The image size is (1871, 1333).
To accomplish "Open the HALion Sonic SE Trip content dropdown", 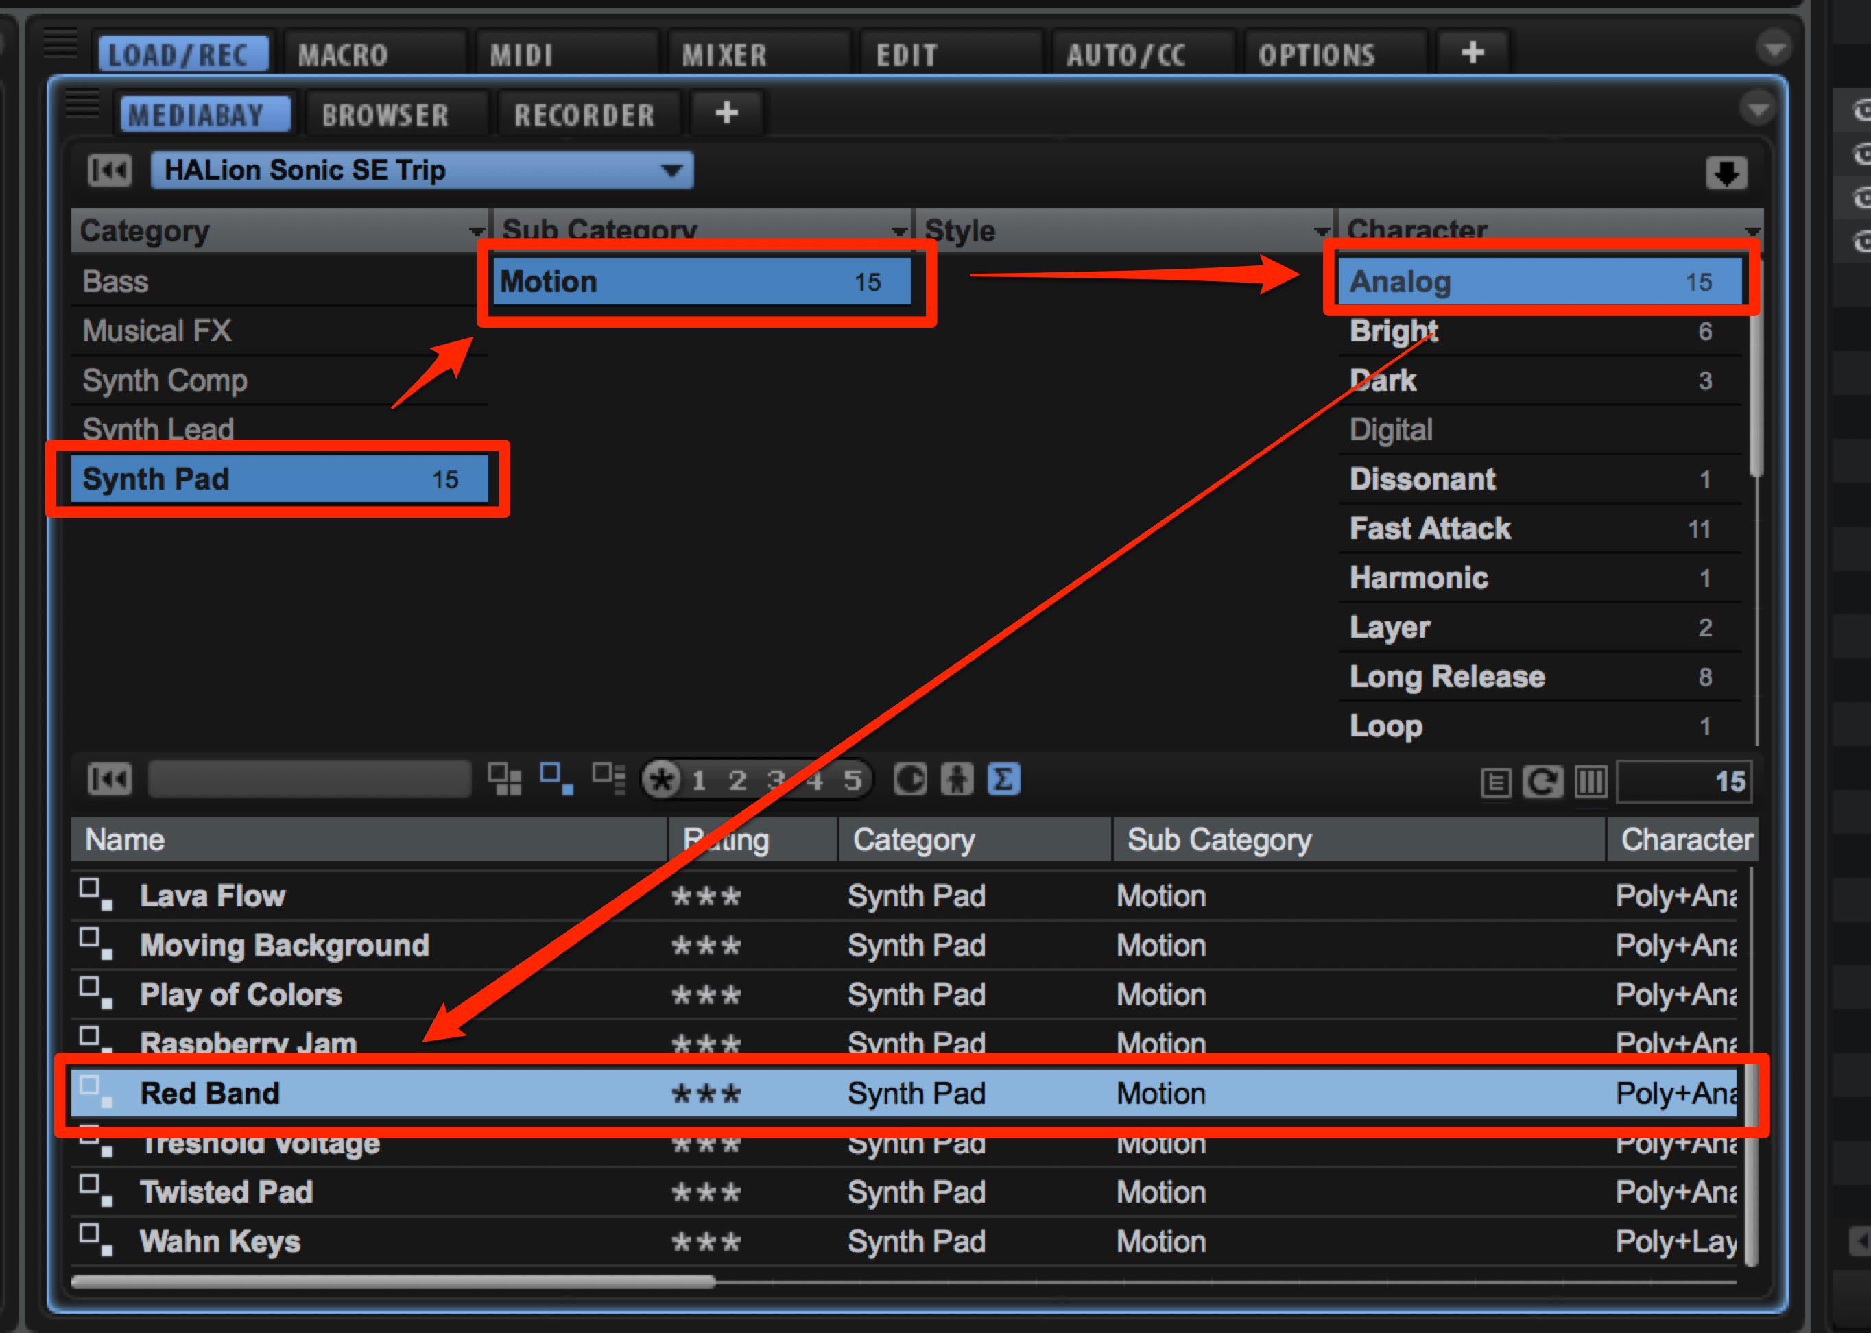I will point(422,171).
